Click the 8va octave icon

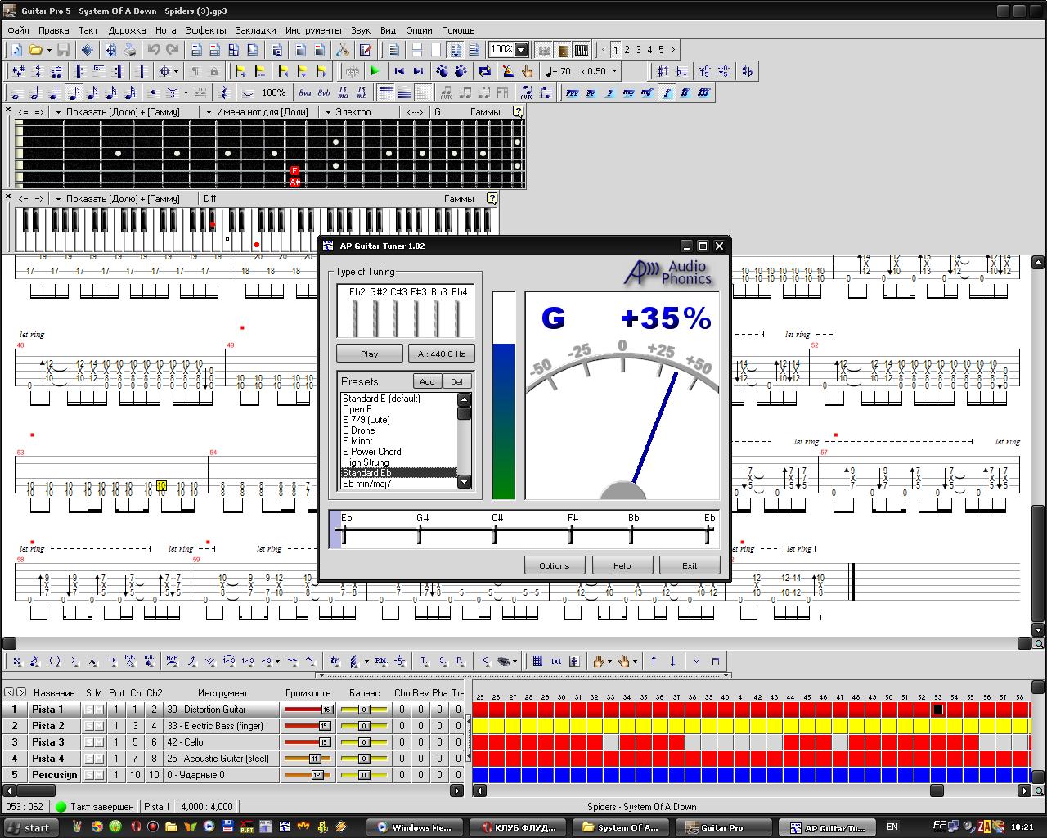[305, 92]
